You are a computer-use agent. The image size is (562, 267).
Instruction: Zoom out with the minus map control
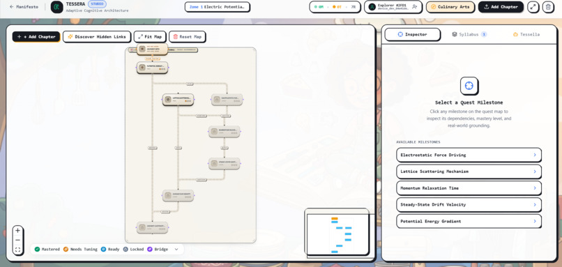point(17,240)
